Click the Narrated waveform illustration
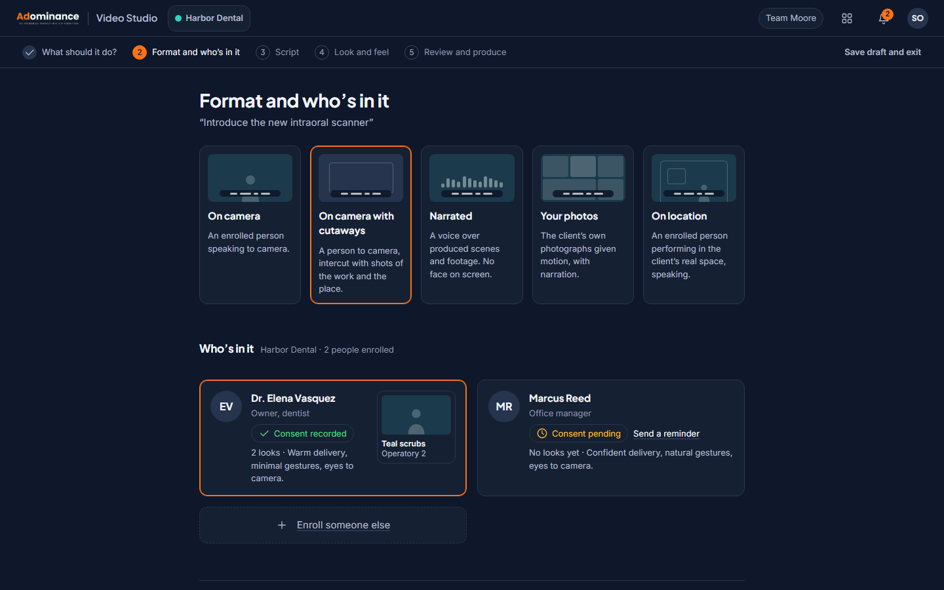944x590 pixels. [x=472, y=178]
